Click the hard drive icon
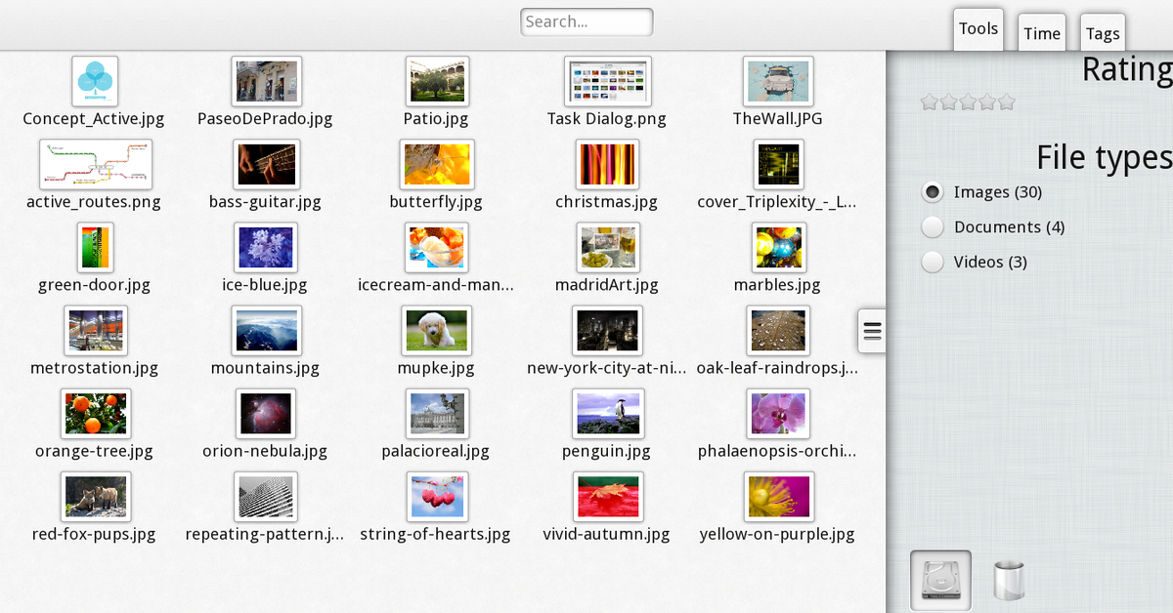This screenshot has height=613, width=1173. point(940,581)
